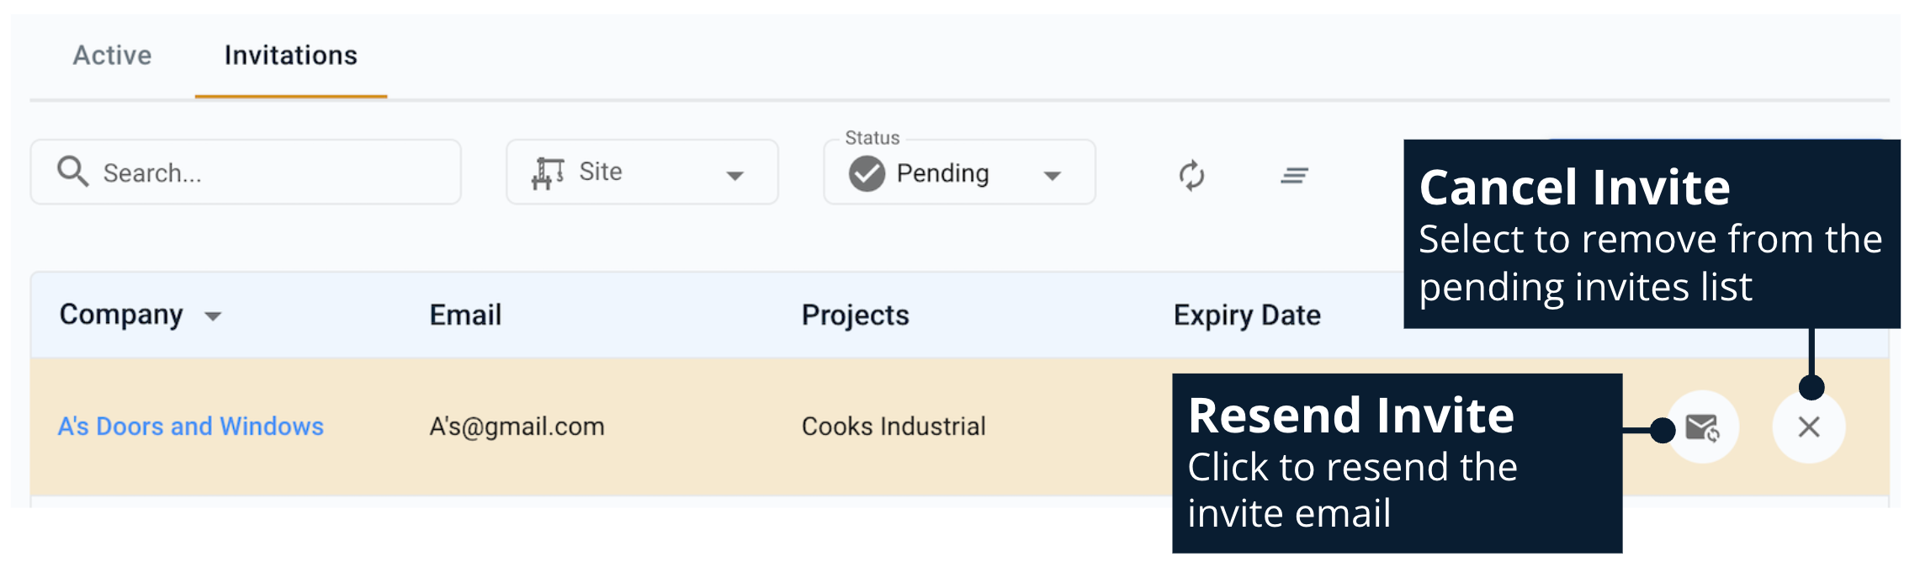Image resolution: width=1920 pixels, height=562 pixels.
Task: Click the sort arrow next to Company
Action: pos(213,316)
